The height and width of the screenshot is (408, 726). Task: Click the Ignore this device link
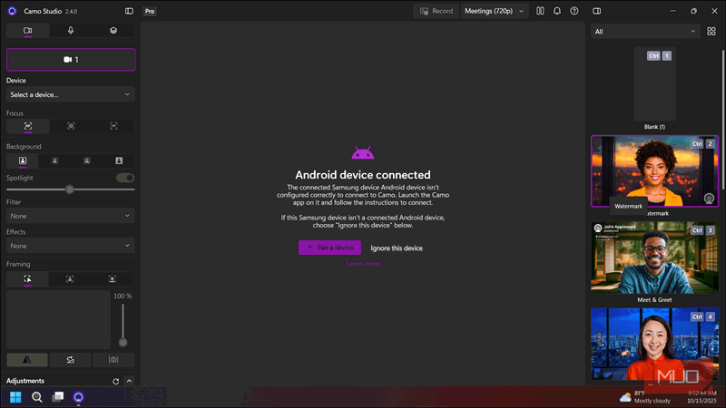click(397, 248)
